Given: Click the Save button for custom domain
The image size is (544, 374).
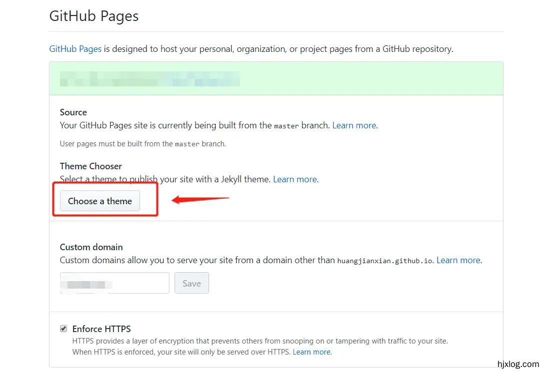Looking at the screenshot, I should [x=191, y=283].
